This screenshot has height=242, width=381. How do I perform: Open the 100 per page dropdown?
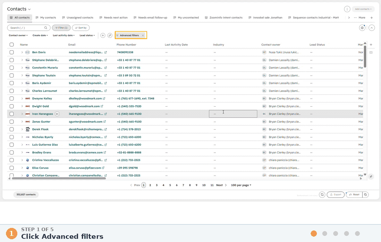point(241,185)
